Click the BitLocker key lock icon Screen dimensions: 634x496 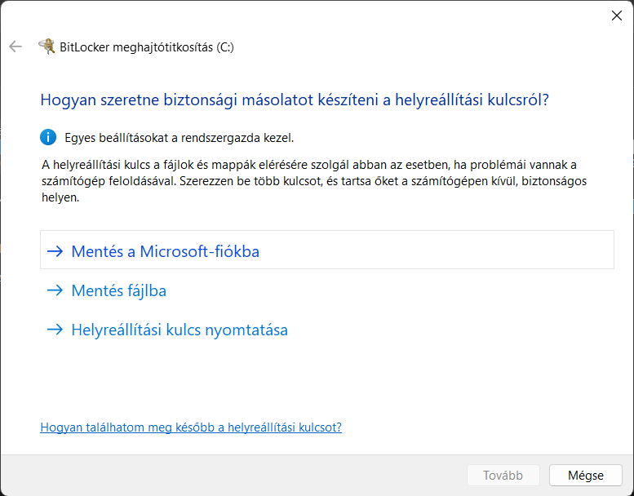pos(47,46)
